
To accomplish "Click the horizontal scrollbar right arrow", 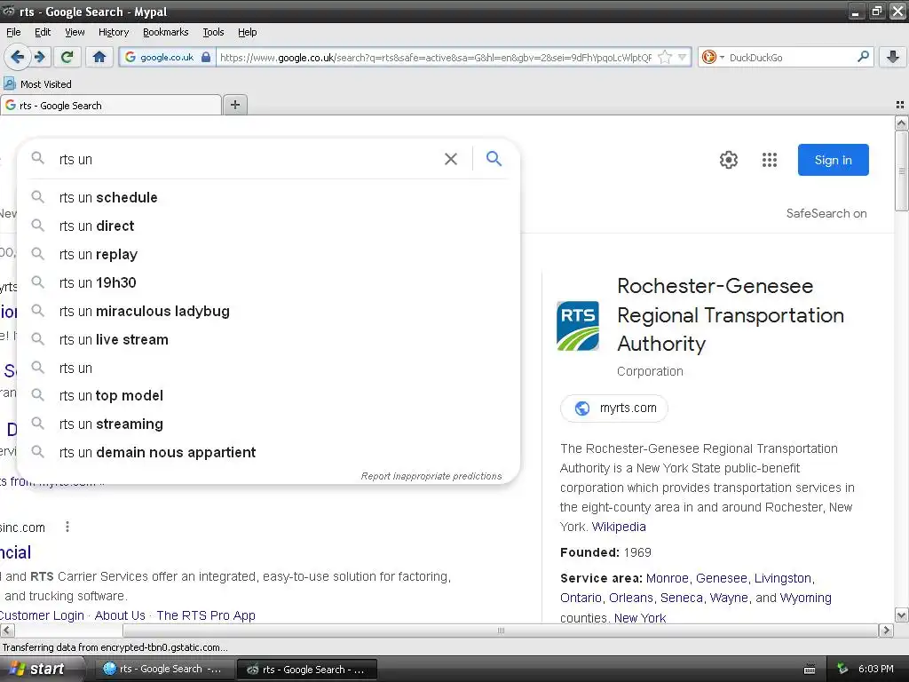I will (886, 630).
